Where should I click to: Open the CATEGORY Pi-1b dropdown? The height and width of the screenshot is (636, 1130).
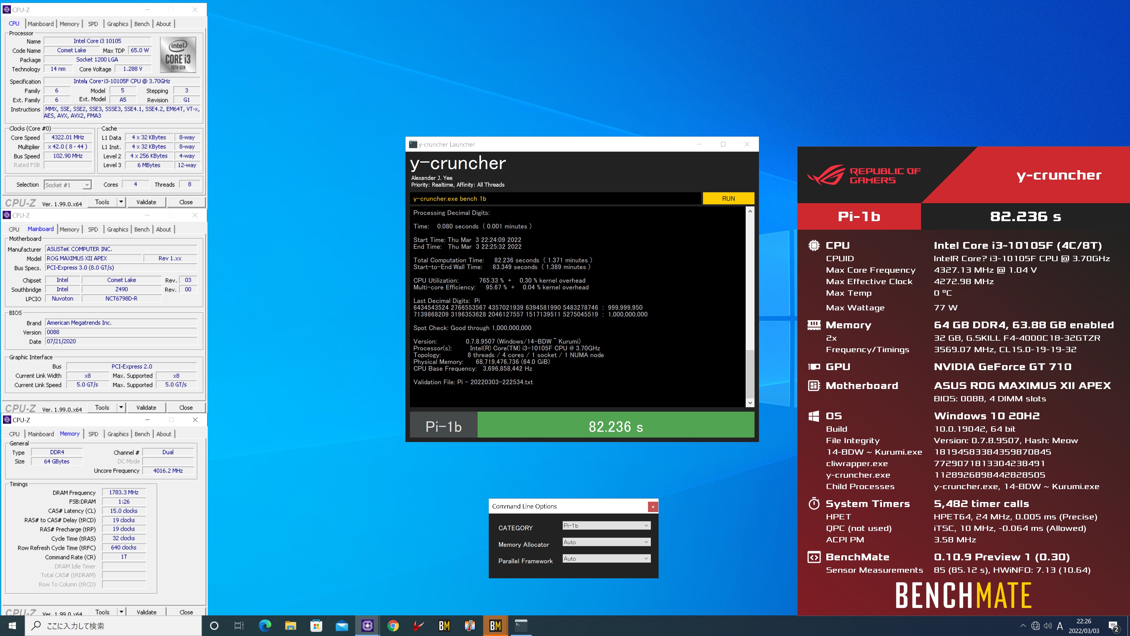pyautogui.click(x=606, y=526)
